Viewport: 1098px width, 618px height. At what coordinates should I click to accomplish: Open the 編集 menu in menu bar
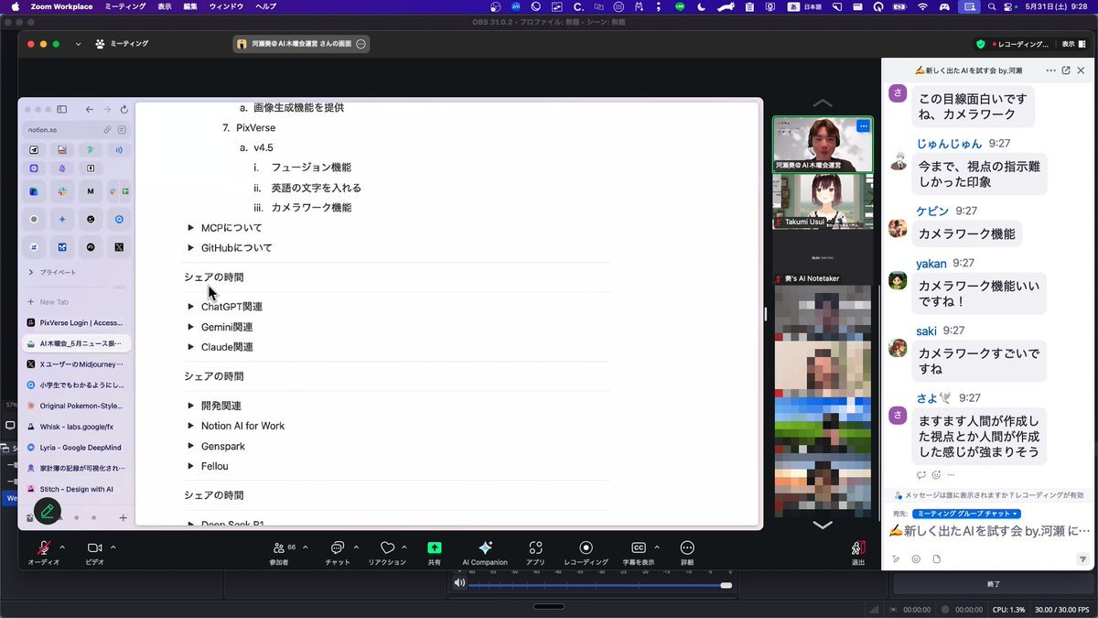(190, 6)
